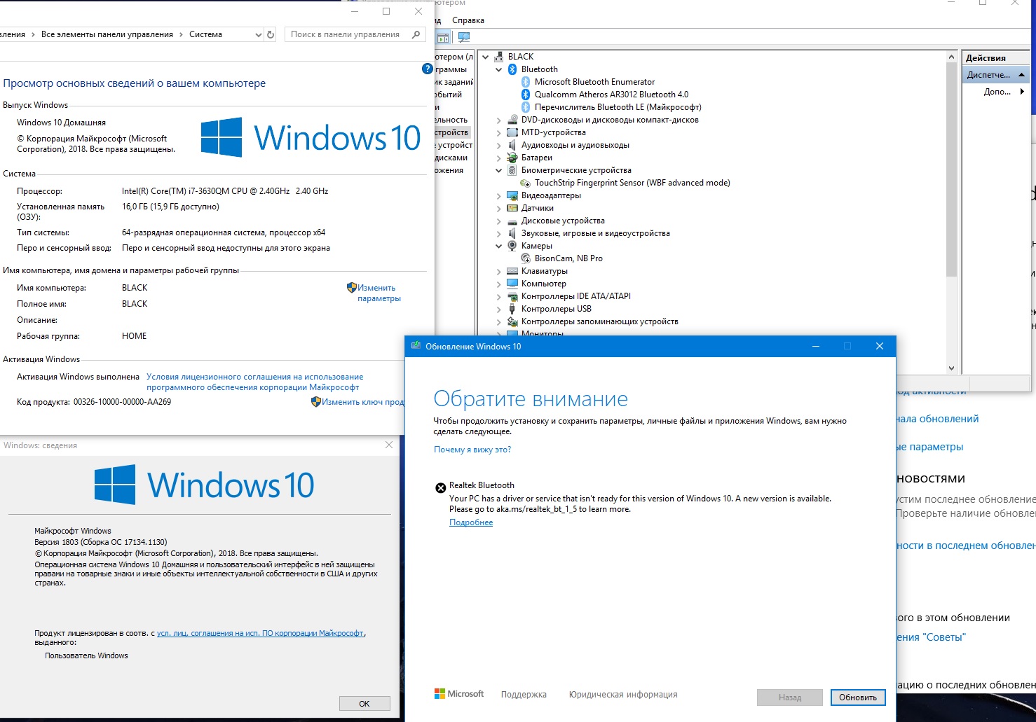Click the biometric devices fingerprint icon

click(512, 170)
